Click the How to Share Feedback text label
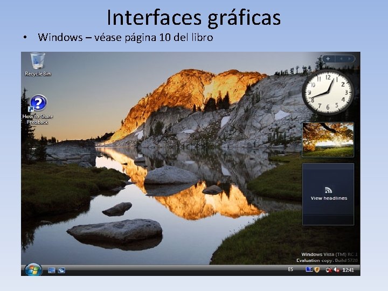The image size is (388, 291). (x=38, y=119)
